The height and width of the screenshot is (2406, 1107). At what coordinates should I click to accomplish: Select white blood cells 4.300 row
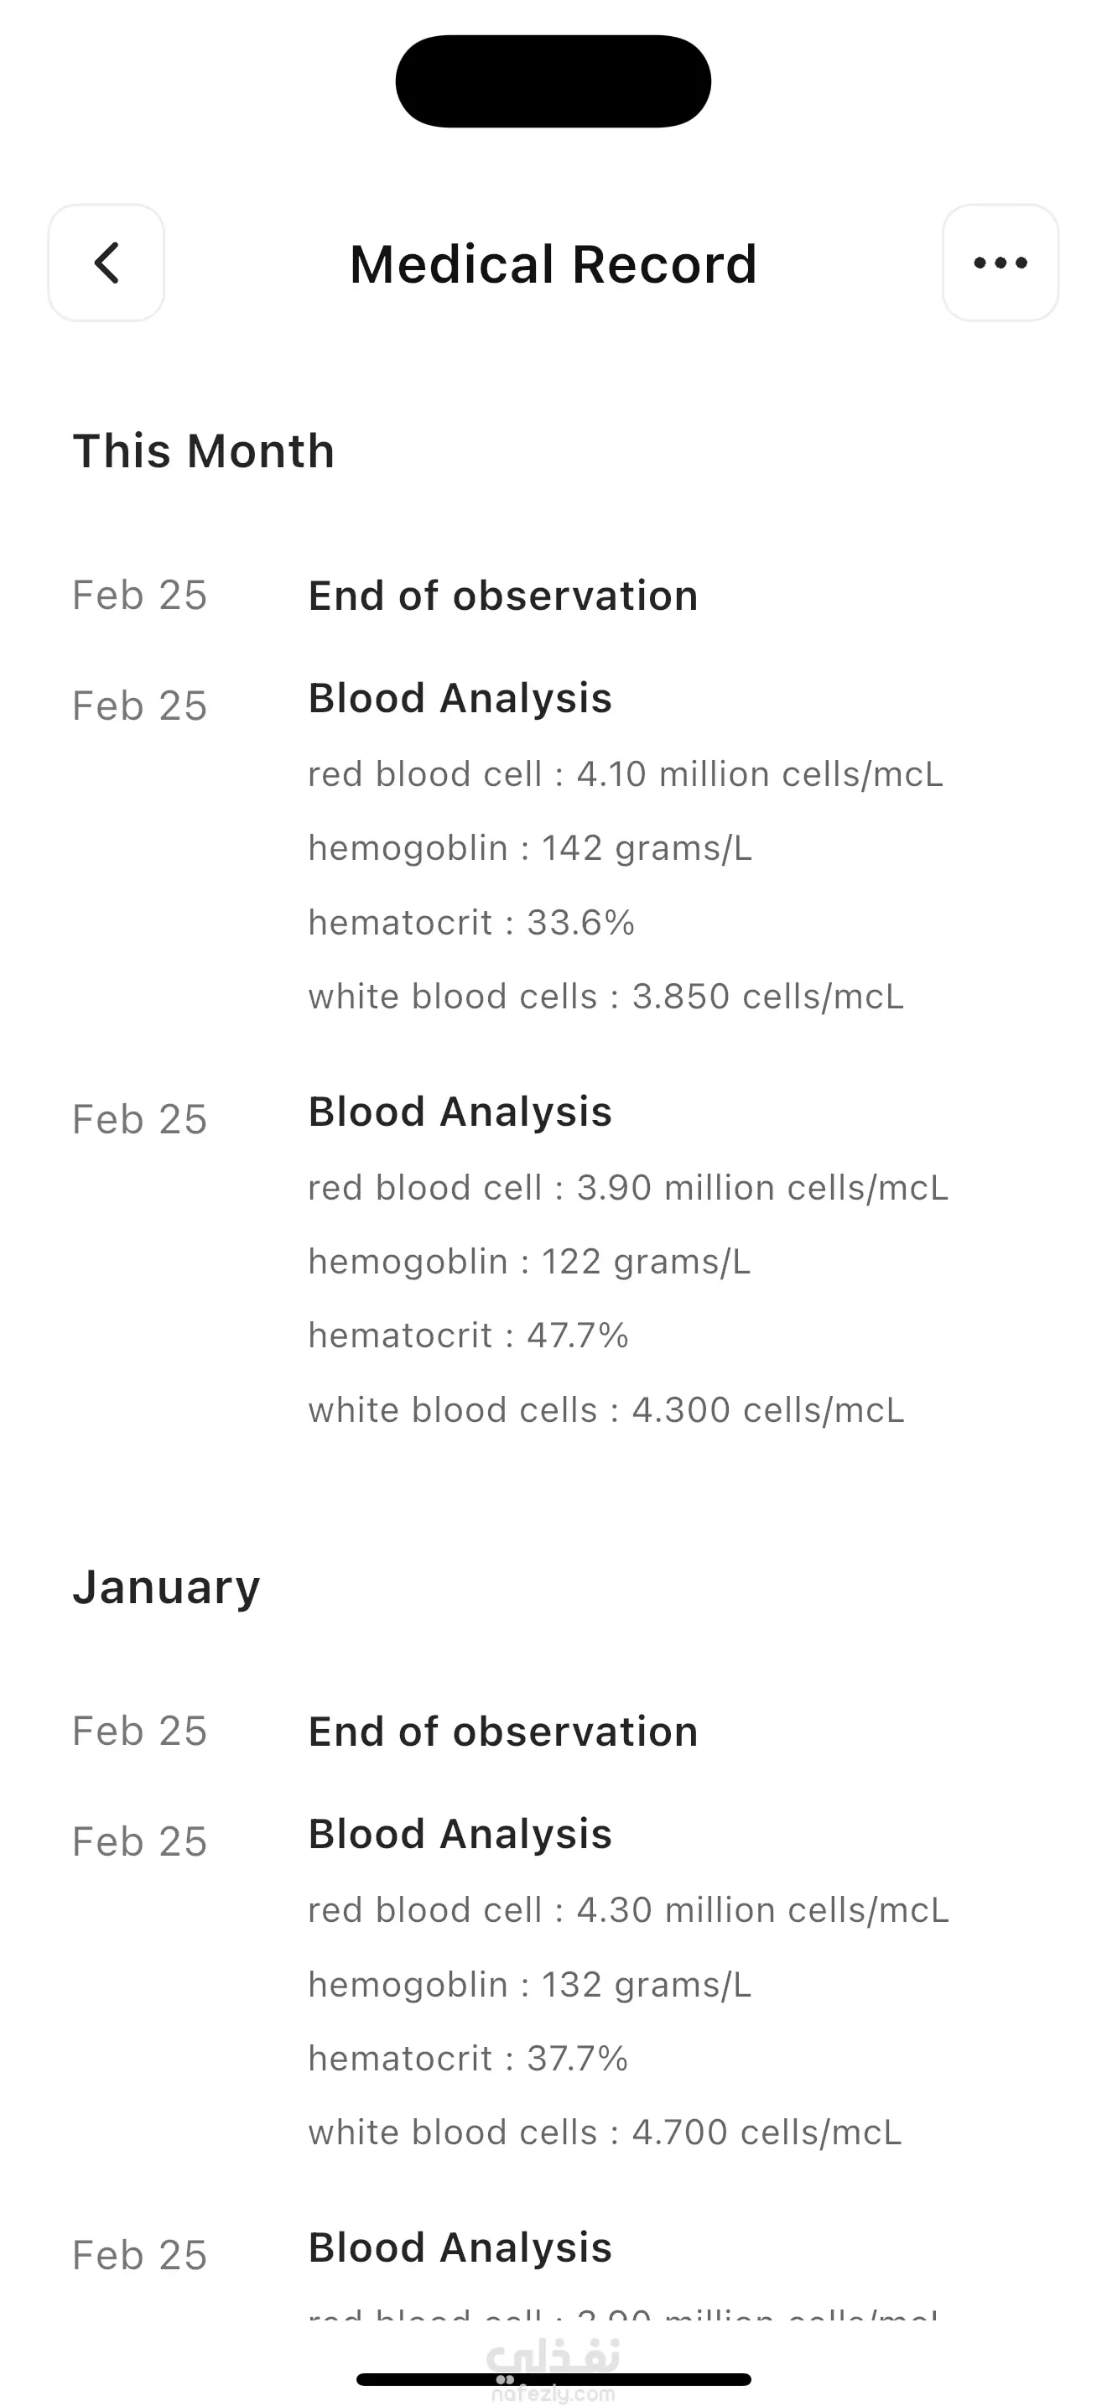[606, 1410]
